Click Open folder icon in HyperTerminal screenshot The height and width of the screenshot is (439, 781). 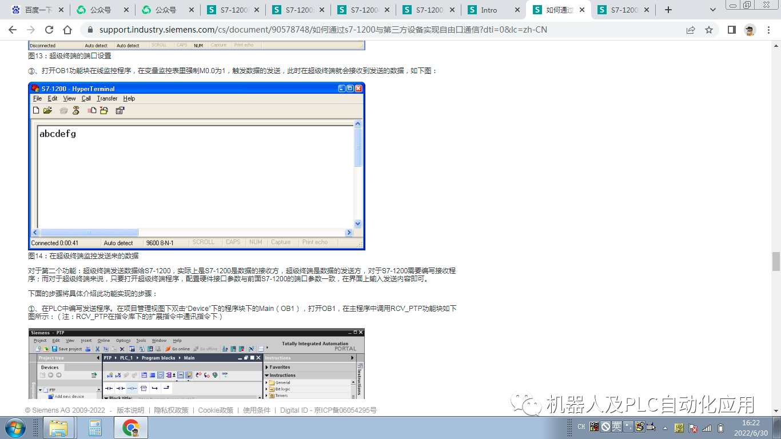click(x=47, y=110)
